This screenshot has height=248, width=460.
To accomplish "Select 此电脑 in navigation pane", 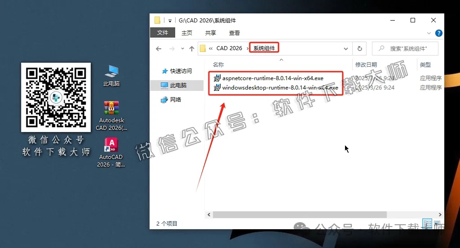I will pyautogui.click(x=177, y=85).
